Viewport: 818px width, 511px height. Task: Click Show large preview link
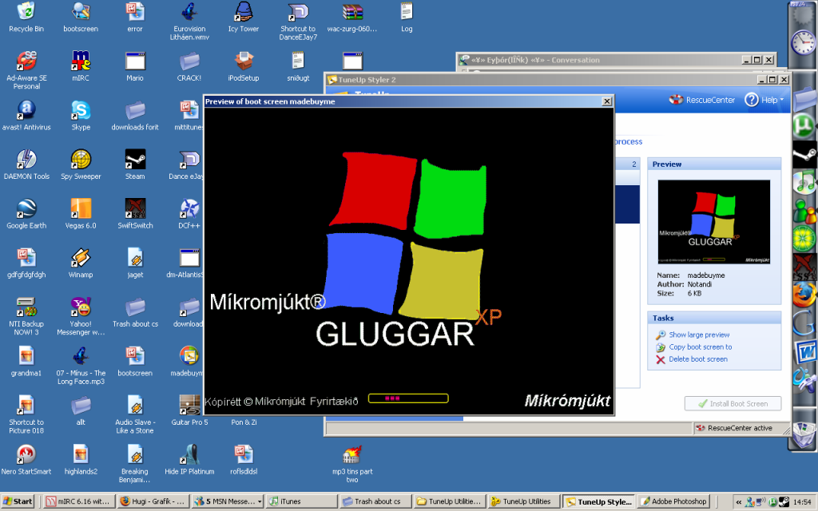(699, 335)
